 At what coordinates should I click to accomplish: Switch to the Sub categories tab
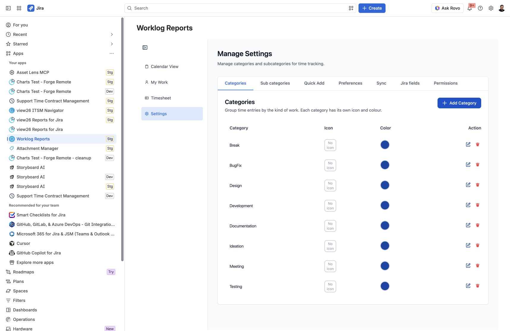[x=275, y=83]
